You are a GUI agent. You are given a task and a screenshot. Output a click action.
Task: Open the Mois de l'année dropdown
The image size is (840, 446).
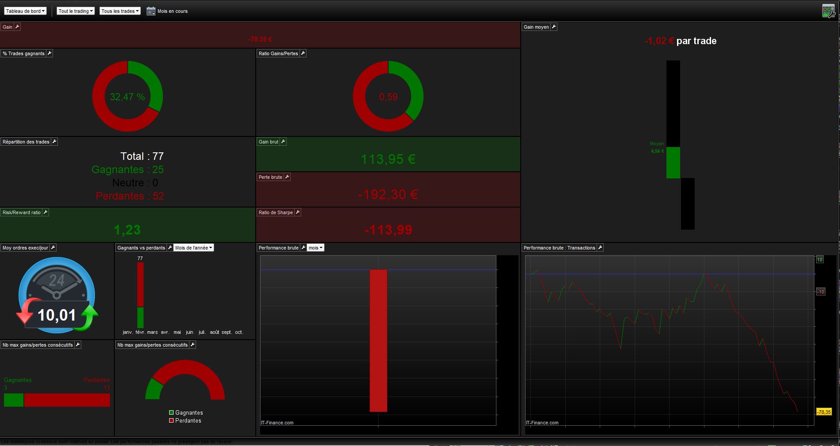(x=193, y=248)
